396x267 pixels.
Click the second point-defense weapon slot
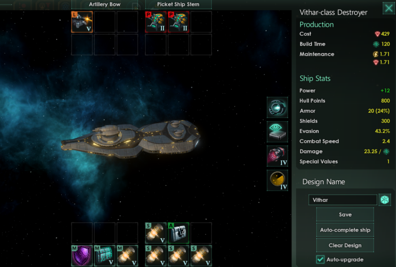[x=178, y=22]
